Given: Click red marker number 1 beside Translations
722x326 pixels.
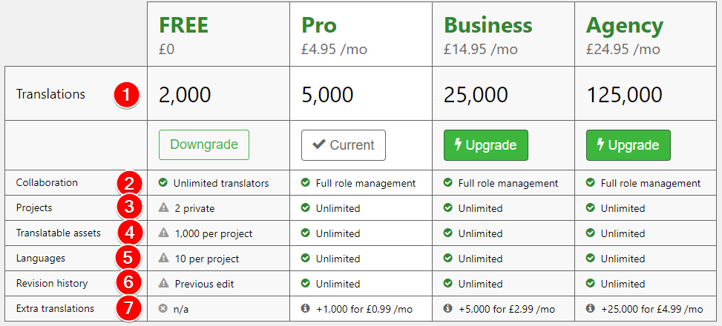Looking at the screenshot, I should [125, 95].
